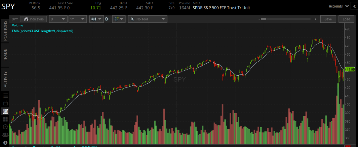Click the Volume study label
This screenshot has width=358, height=147.
17,25
